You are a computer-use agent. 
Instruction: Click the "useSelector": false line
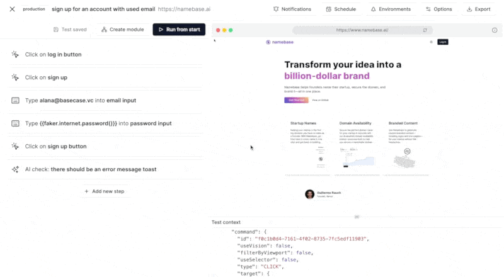(x=268, y=259)
